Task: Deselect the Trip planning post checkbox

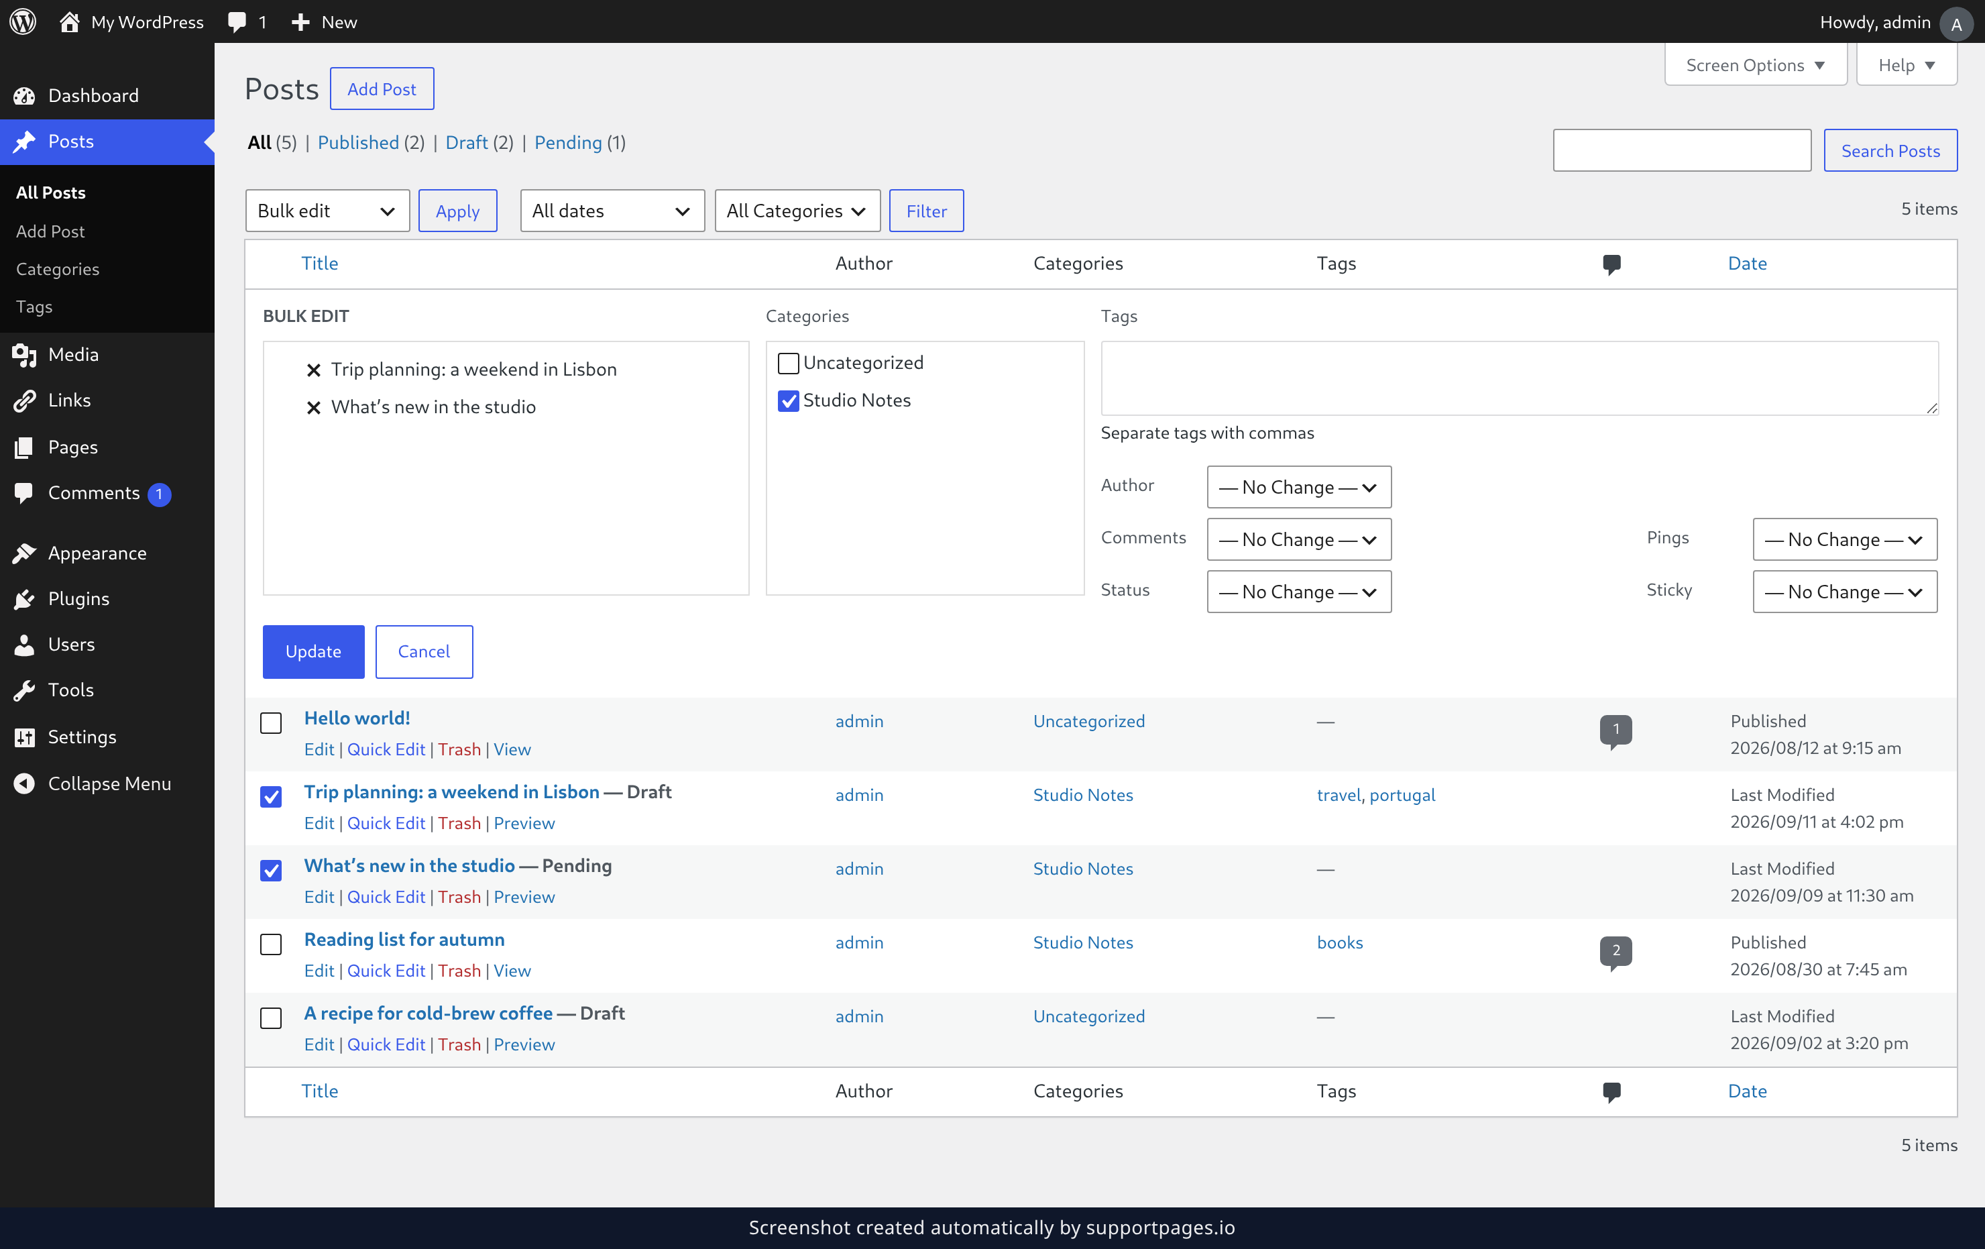Action: pos(270,796)
